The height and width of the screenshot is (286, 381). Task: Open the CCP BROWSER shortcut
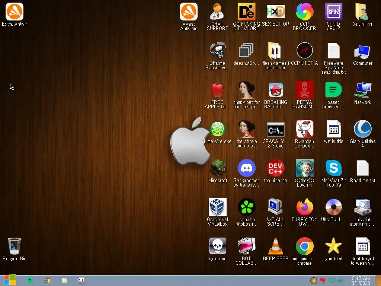coord(304,16)
